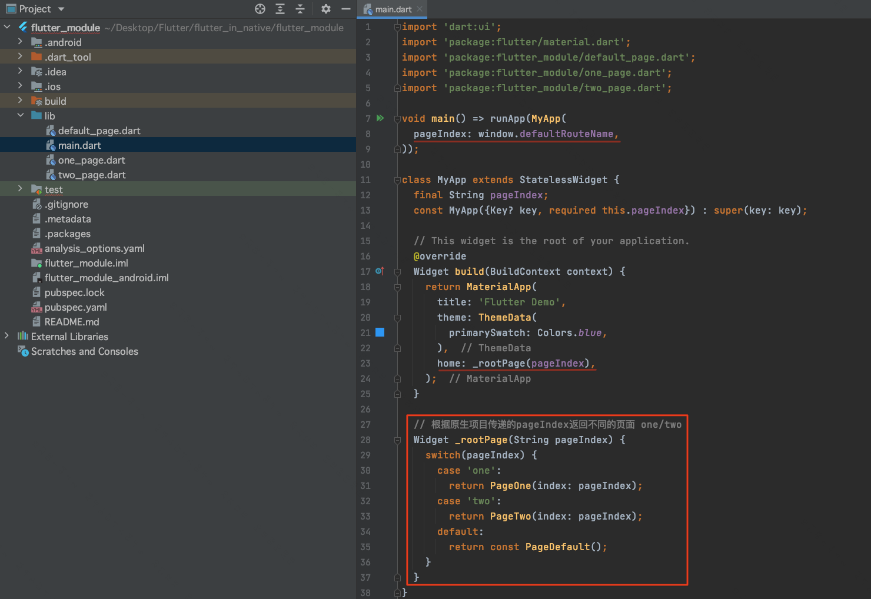This screenshot has height=599, width=871.
Task: Click the Expand All icon in Project toolbar
Action: click(280, 9)
